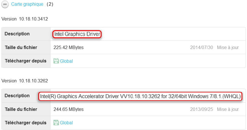
Task: Click Mise à jour beside 2014/07/30
Action: pyautogui.click(x=228, y=47)
